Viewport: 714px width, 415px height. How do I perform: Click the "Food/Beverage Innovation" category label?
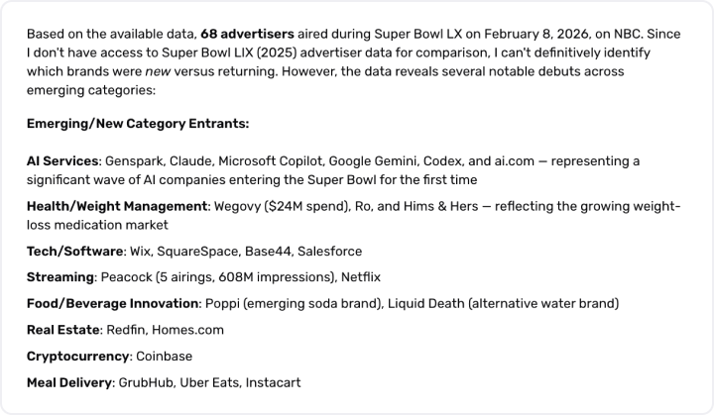point(113,303)
